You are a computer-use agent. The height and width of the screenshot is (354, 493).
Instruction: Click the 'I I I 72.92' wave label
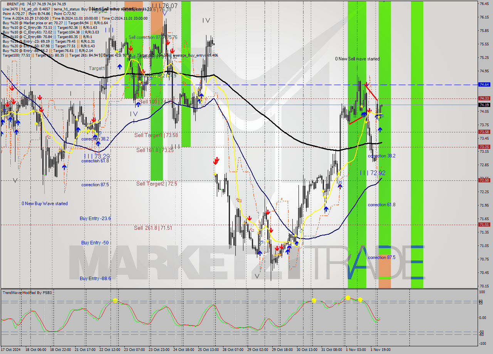pyautogui.click(x=372, y=173)
